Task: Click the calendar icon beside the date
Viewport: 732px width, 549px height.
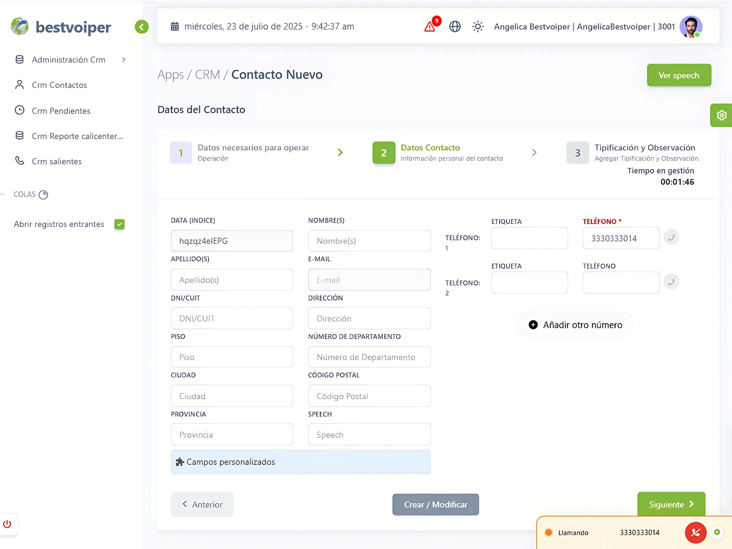Action: coord(175,26)
